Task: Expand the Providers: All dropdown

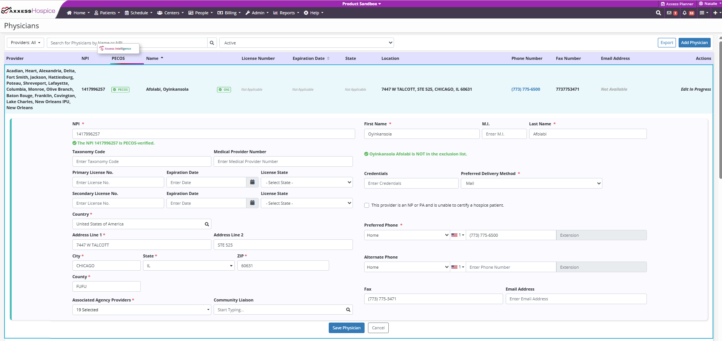Action: [x=25, y=43]
